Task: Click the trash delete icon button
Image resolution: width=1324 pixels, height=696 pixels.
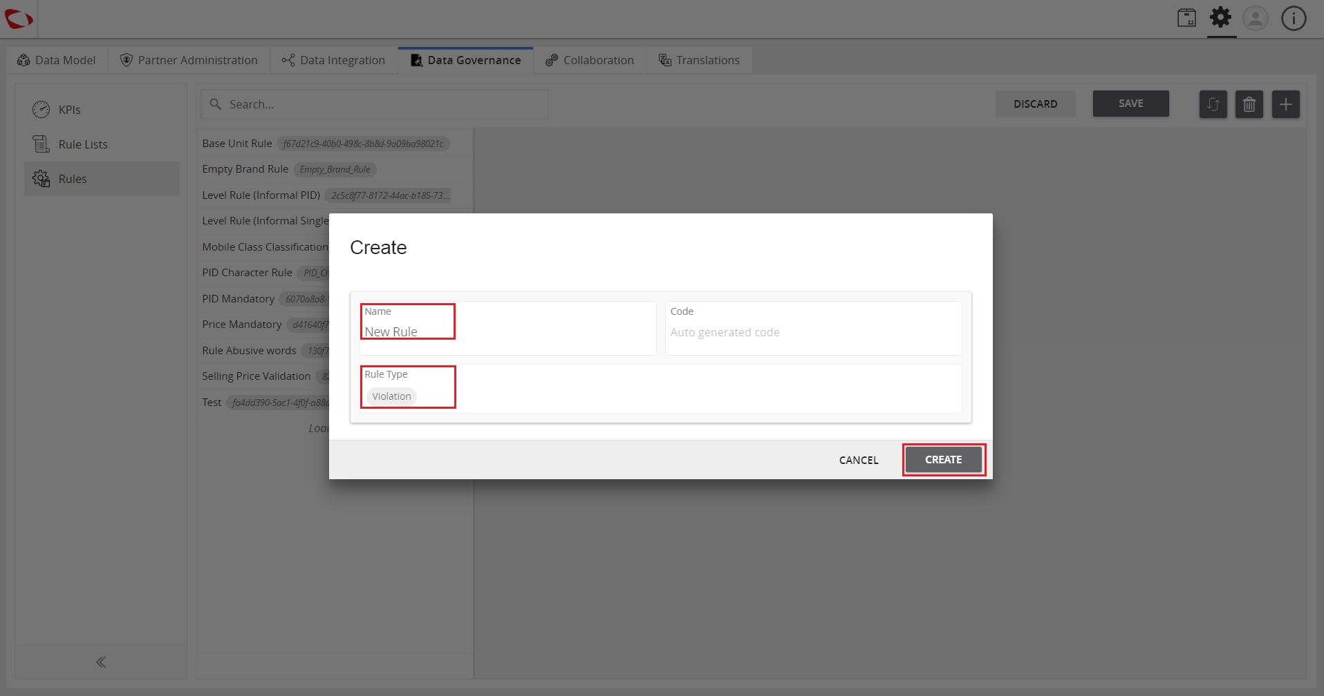Action: click(1249, 104)
